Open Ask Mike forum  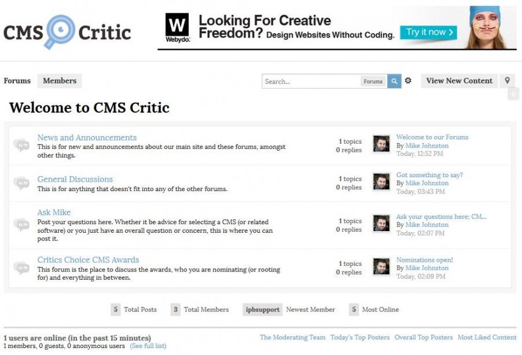coord(54,212)
